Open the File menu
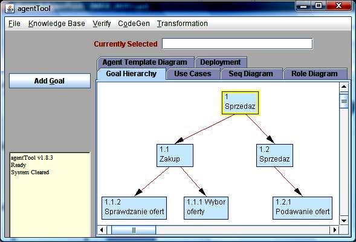Viewport: 356px width, 242px height. click(x=15, y=24)
